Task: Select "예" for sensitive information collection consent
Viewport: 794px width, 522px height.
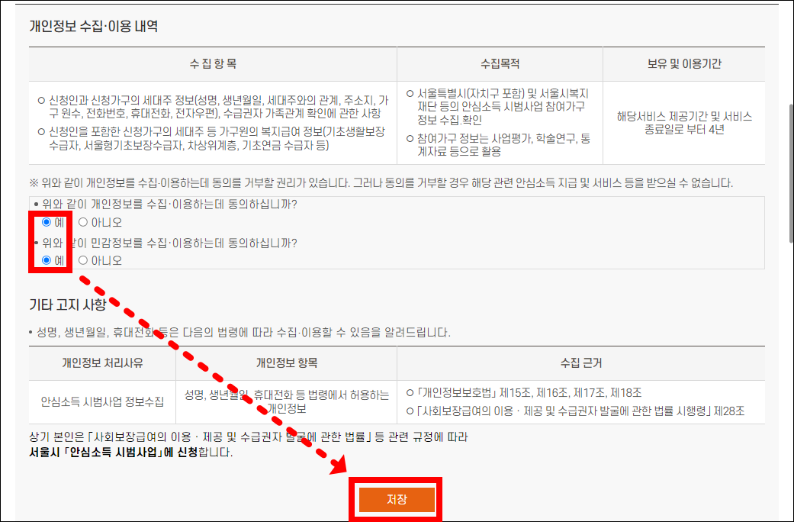Action: click(47, 259)
